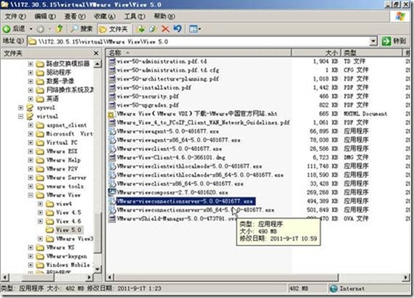Open the Favorites (收藏) menu
The height and width of the screenshot is (298, 414).
click(x=105, y=17)
